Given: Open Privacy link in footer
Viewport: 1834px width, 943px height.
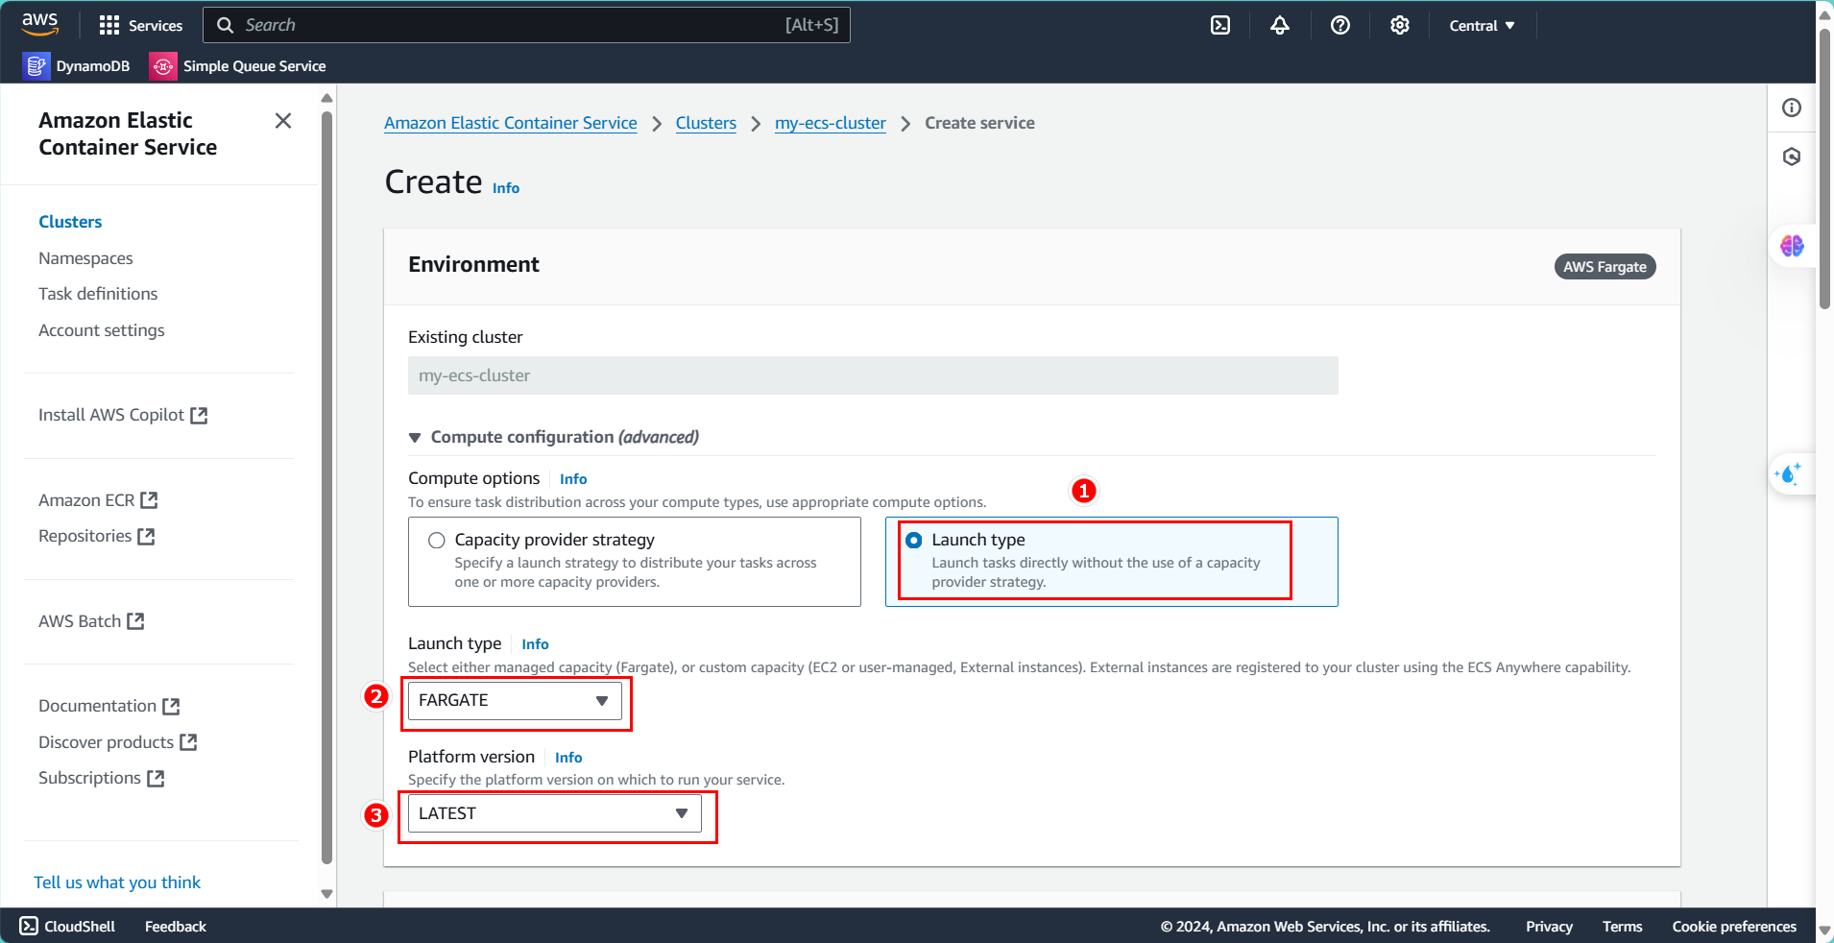Looking at the screenshot, I should 1549,926.
